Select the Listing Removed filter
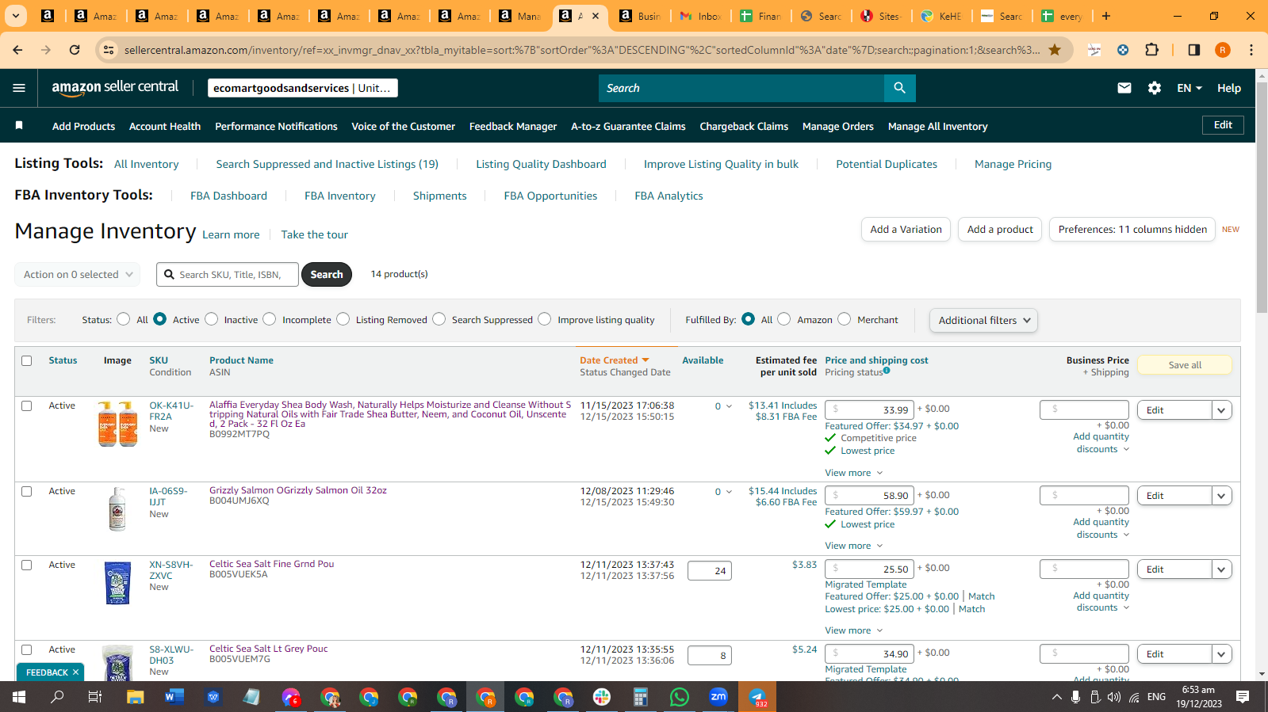The width and height of the screenshot is (1268, 712). point(343,319)
